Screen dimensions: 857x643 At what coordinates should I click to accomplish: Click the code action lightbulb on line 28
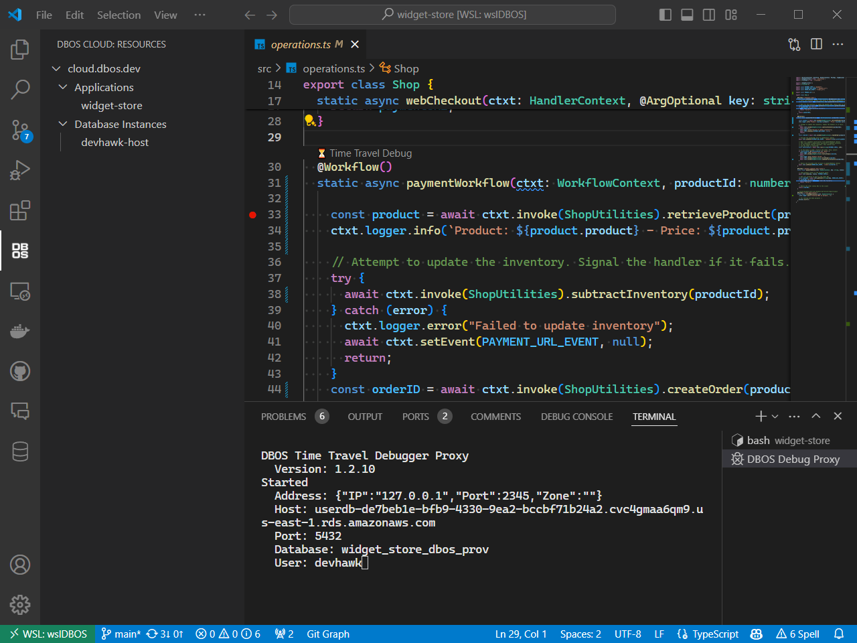click(310, 121)
